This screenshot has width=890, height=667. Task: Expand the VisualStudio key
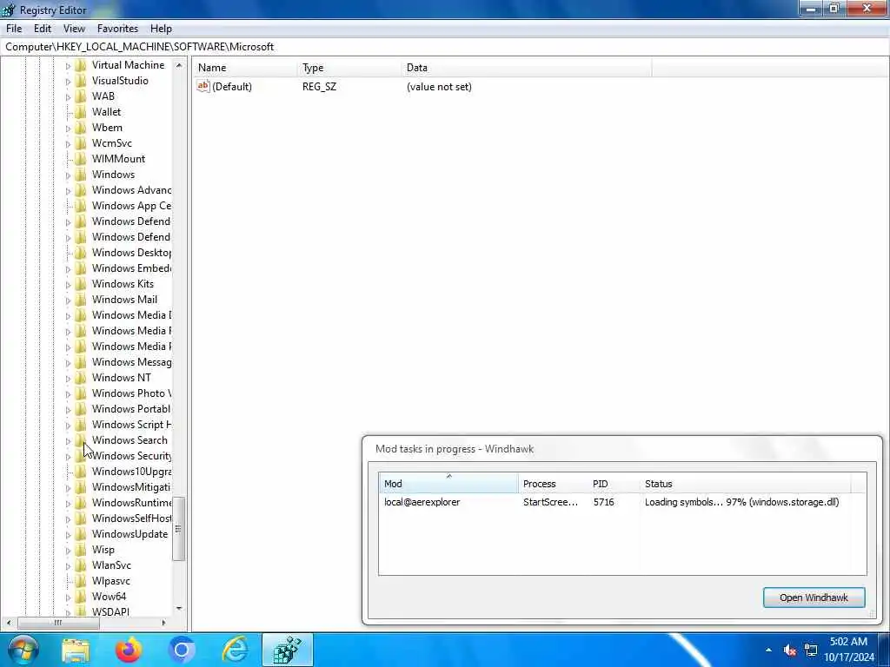[x=68, y=81]
